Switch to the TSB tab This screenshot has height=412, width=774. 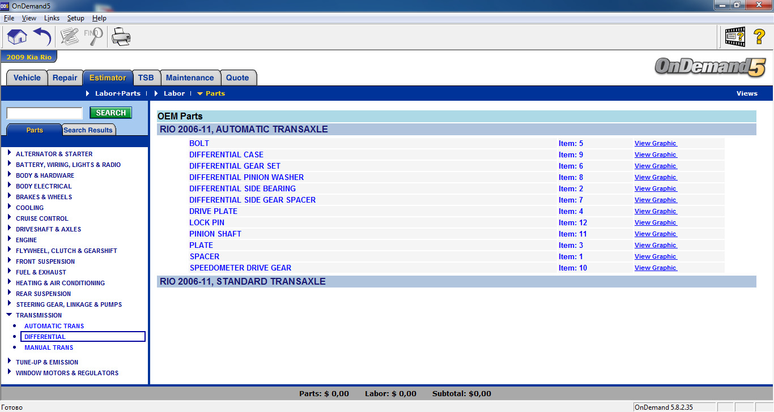click(146, 78)
